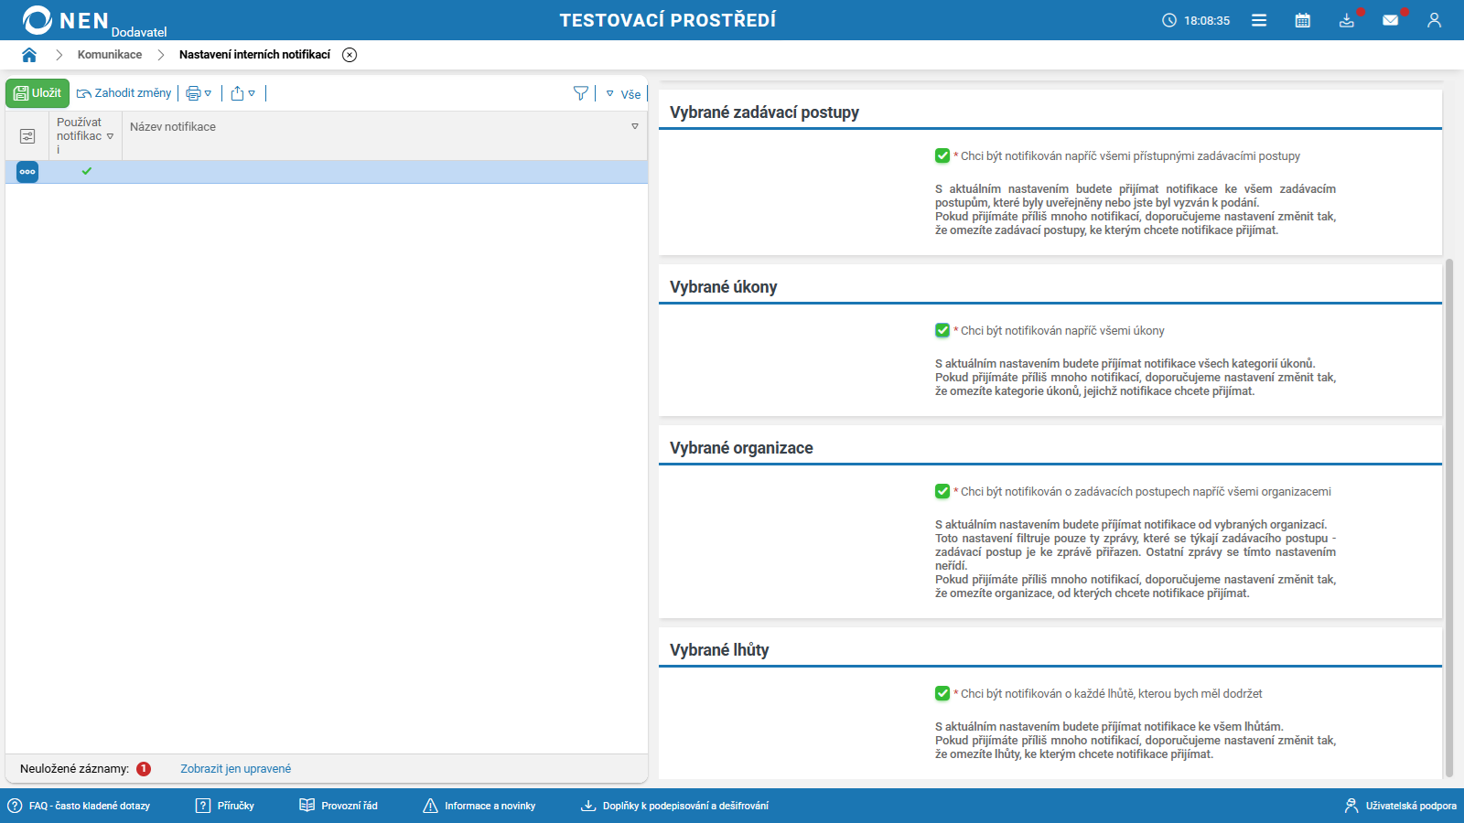Open the hamburger main menu
Image resolution: width=1464 pixels, height=823 pixels.
(x=1259, y=20)
